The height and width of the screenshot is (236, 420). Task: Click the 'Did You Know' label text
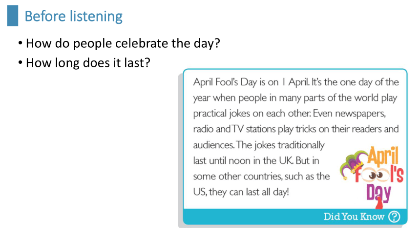click(x=354, y=216)
